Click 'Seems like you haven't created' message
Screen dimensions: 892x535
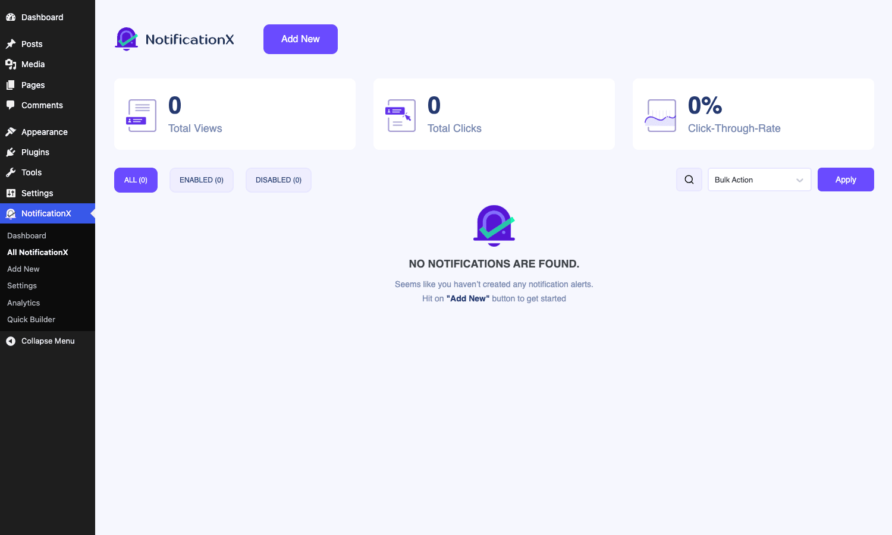coord(494,284)
